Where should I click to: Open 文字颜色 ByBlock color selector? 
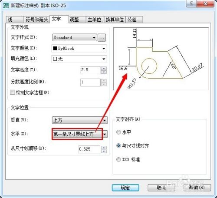(x=79, y=48)
